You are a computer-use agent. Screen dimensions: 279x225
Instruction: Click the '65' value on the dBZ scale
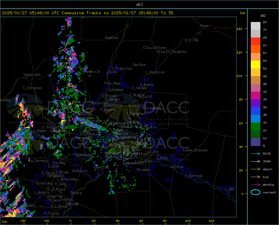click(265, 38)
